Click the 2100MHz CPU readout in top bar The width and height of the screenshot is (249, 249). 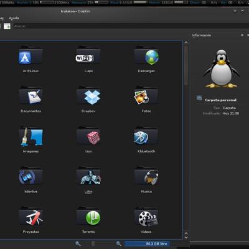point(62,2)
